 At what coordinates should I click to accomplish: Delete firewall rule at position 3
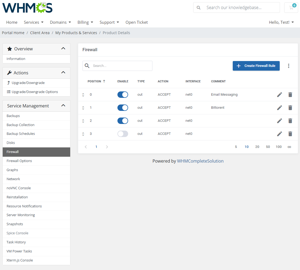(290, 134)
